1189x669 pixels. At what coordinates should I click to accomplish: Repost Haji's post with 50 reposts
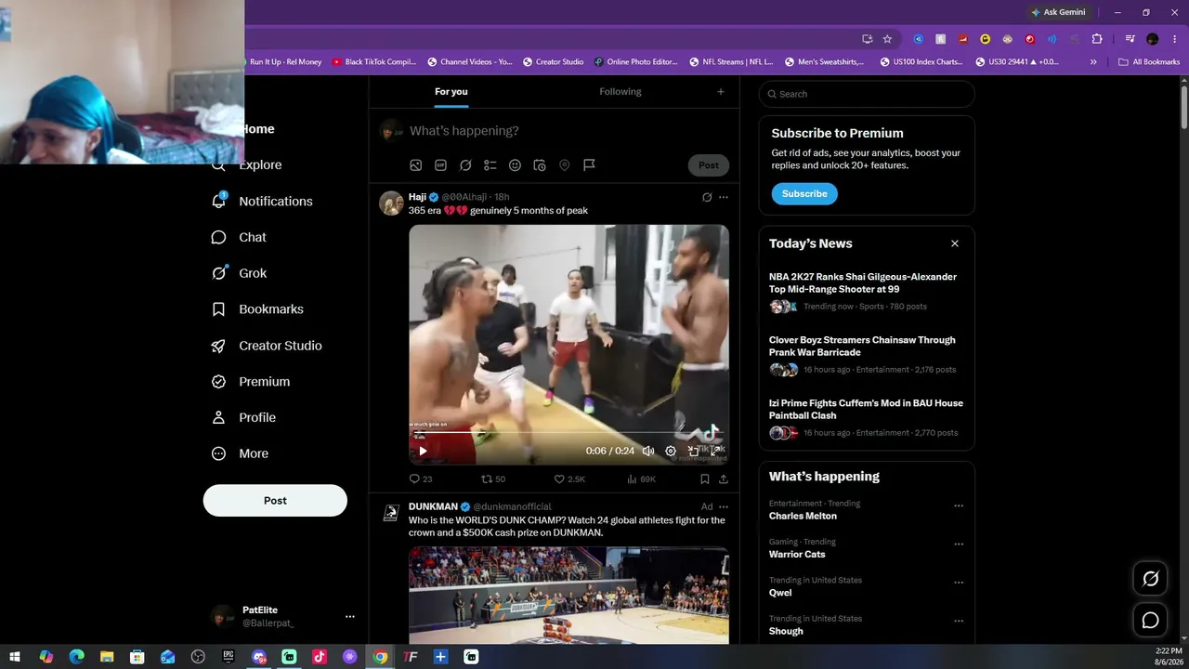493,479
